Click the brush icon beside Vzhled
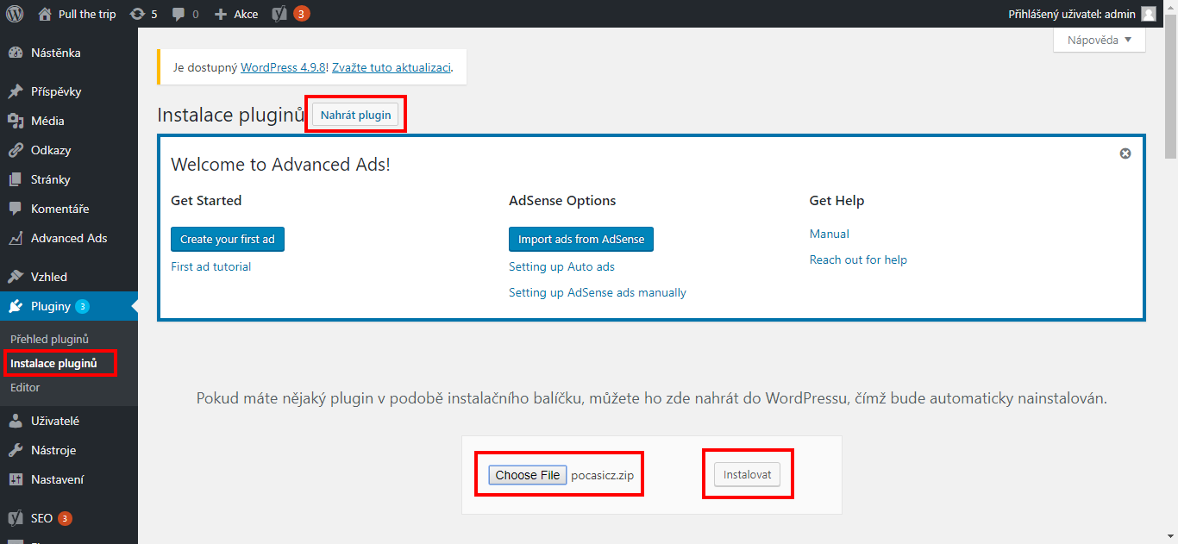The width and height of the screenshot is (1178, 544). coord(16,277)
